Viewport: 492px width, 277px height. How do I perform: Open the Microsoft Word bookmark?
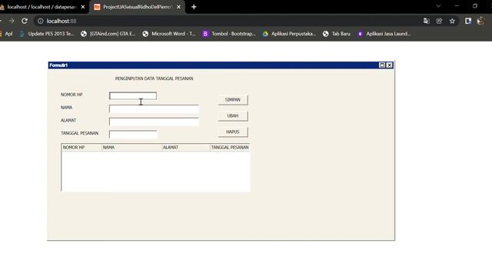tap(169, 34)
